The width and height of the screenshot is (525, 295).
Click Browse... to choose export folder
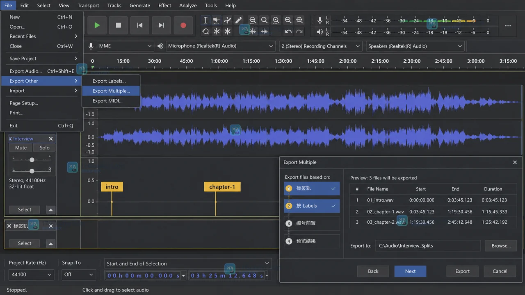click(501, 246)
